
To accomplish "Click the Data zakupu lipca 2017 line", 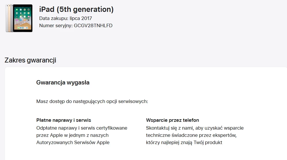I will 66,18.
